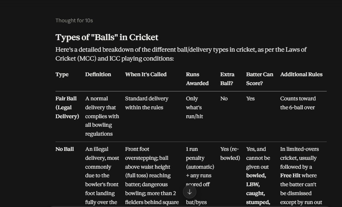Select the "Type" column header
Viewport: 342px width, 207px height.
click(62, 74)
